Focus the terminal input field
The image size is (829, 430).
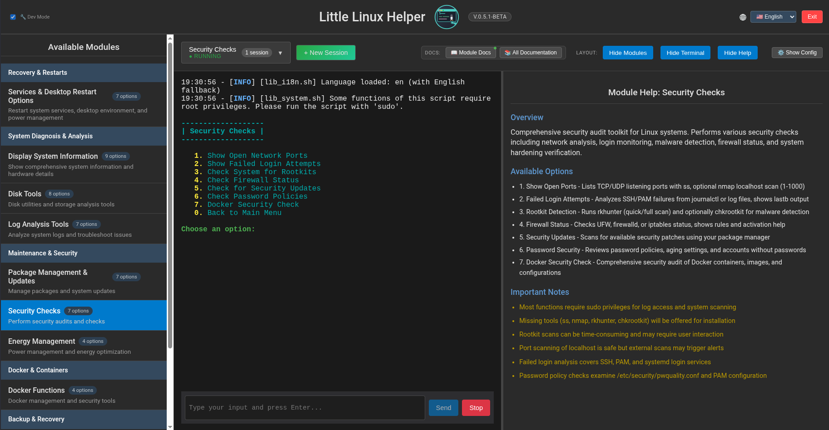tap(305, 408)
